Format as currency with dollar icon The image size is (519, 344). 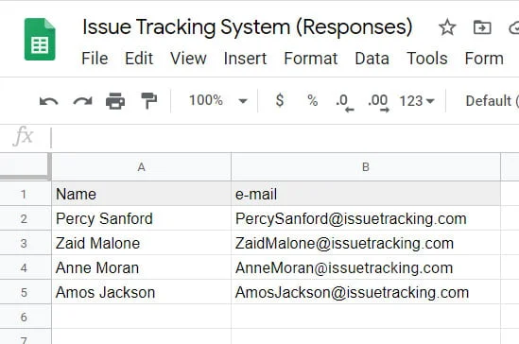(x=280, y=100)
